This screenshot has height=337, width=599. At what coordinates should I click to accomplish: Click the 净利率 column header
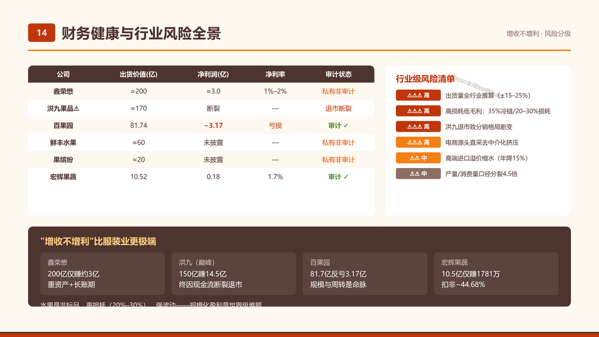(x=275, y=74)
